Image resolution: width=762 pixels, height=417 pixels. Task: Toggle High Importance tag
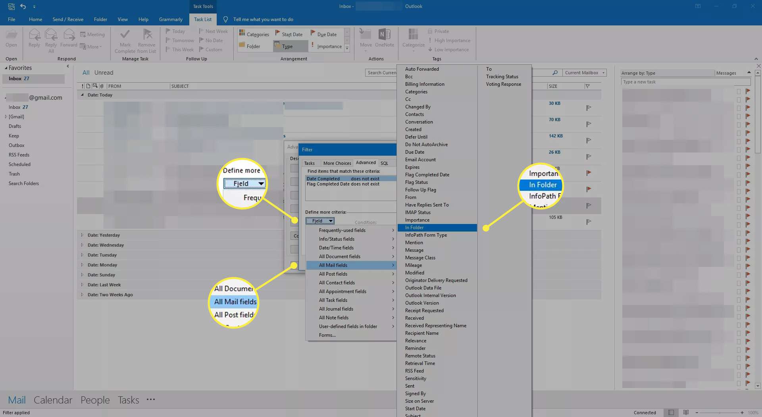coord(449,41)
